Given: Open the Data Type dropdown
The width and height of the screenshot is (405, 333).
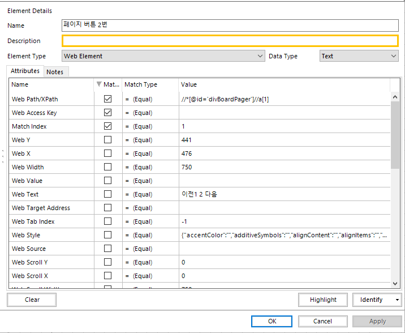Looking at the screenshot, I should (x=394, y=56).
